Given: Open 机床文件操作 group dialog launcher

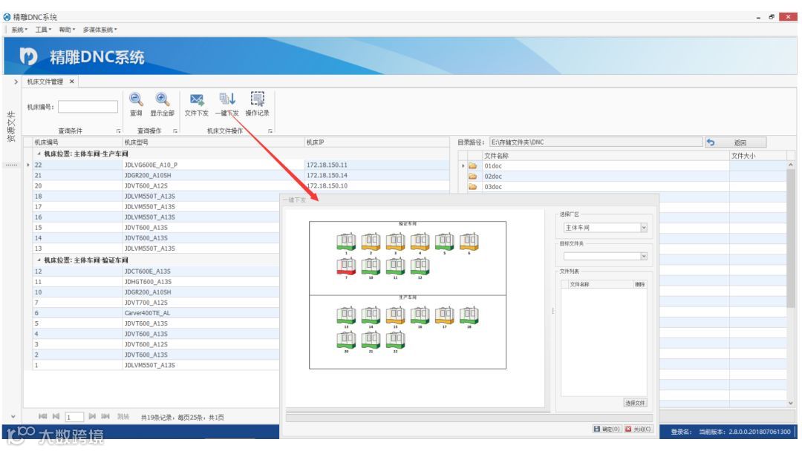Looking at the screenshot, I should coord(270,131).
